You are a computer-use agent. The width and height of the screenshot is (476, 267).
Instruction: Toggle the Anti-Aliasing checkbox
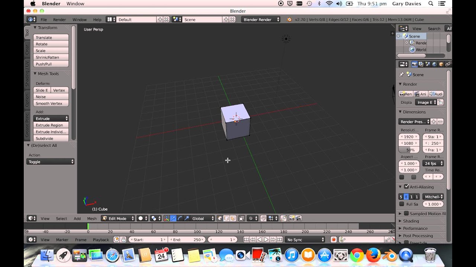click(x=406, y=187)
